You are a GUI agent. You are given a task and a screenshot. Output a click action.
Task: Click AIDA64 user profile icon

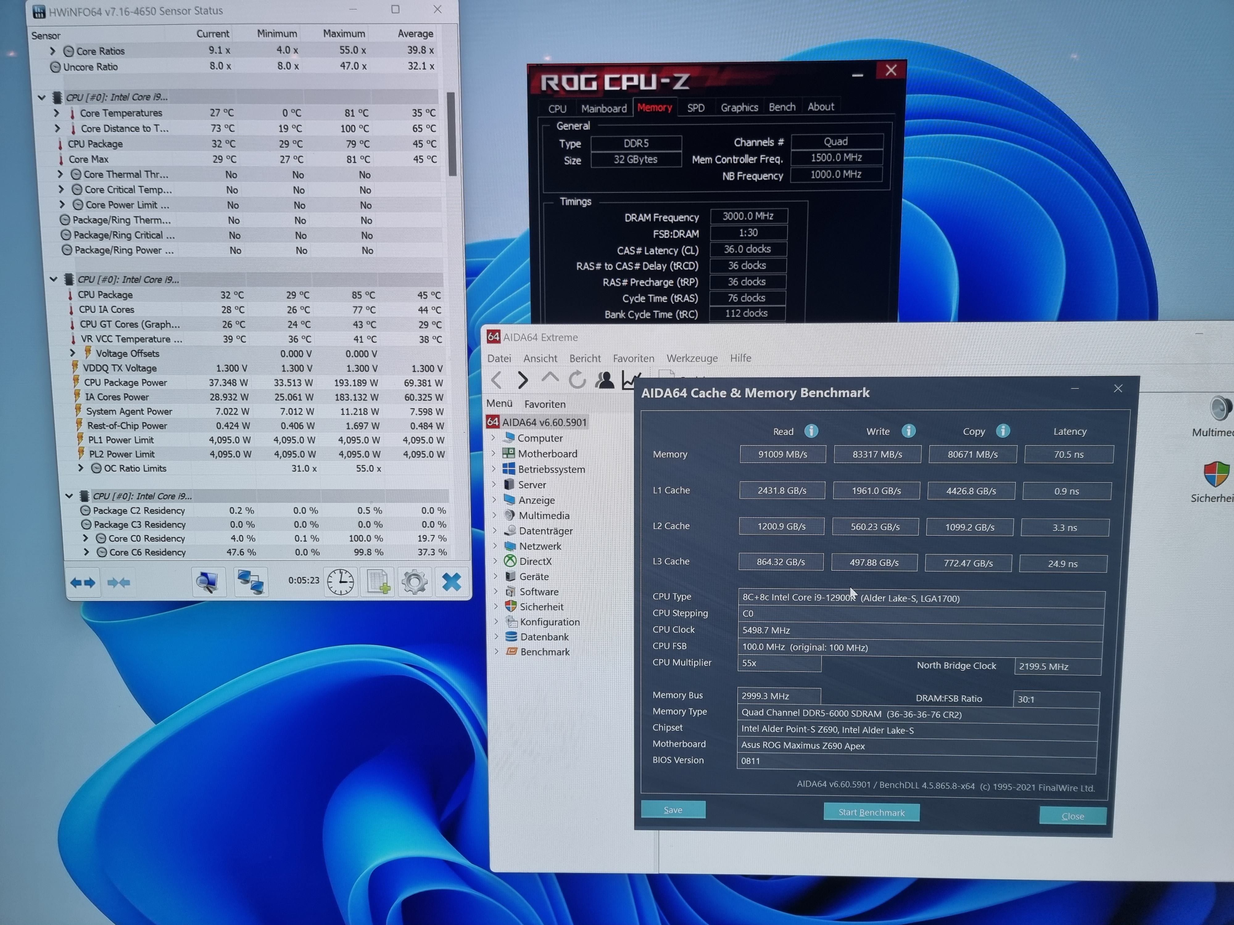[605, 380]
